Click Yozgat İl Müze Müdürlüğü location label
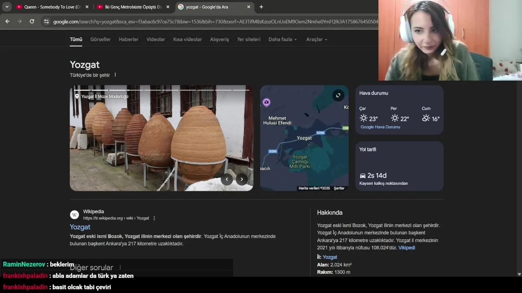The height and width of the screenshot is (293, 522). 102,96
